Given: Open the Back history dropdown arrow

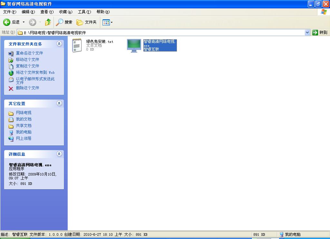Looking at the screenshot, I should [24, 22].
